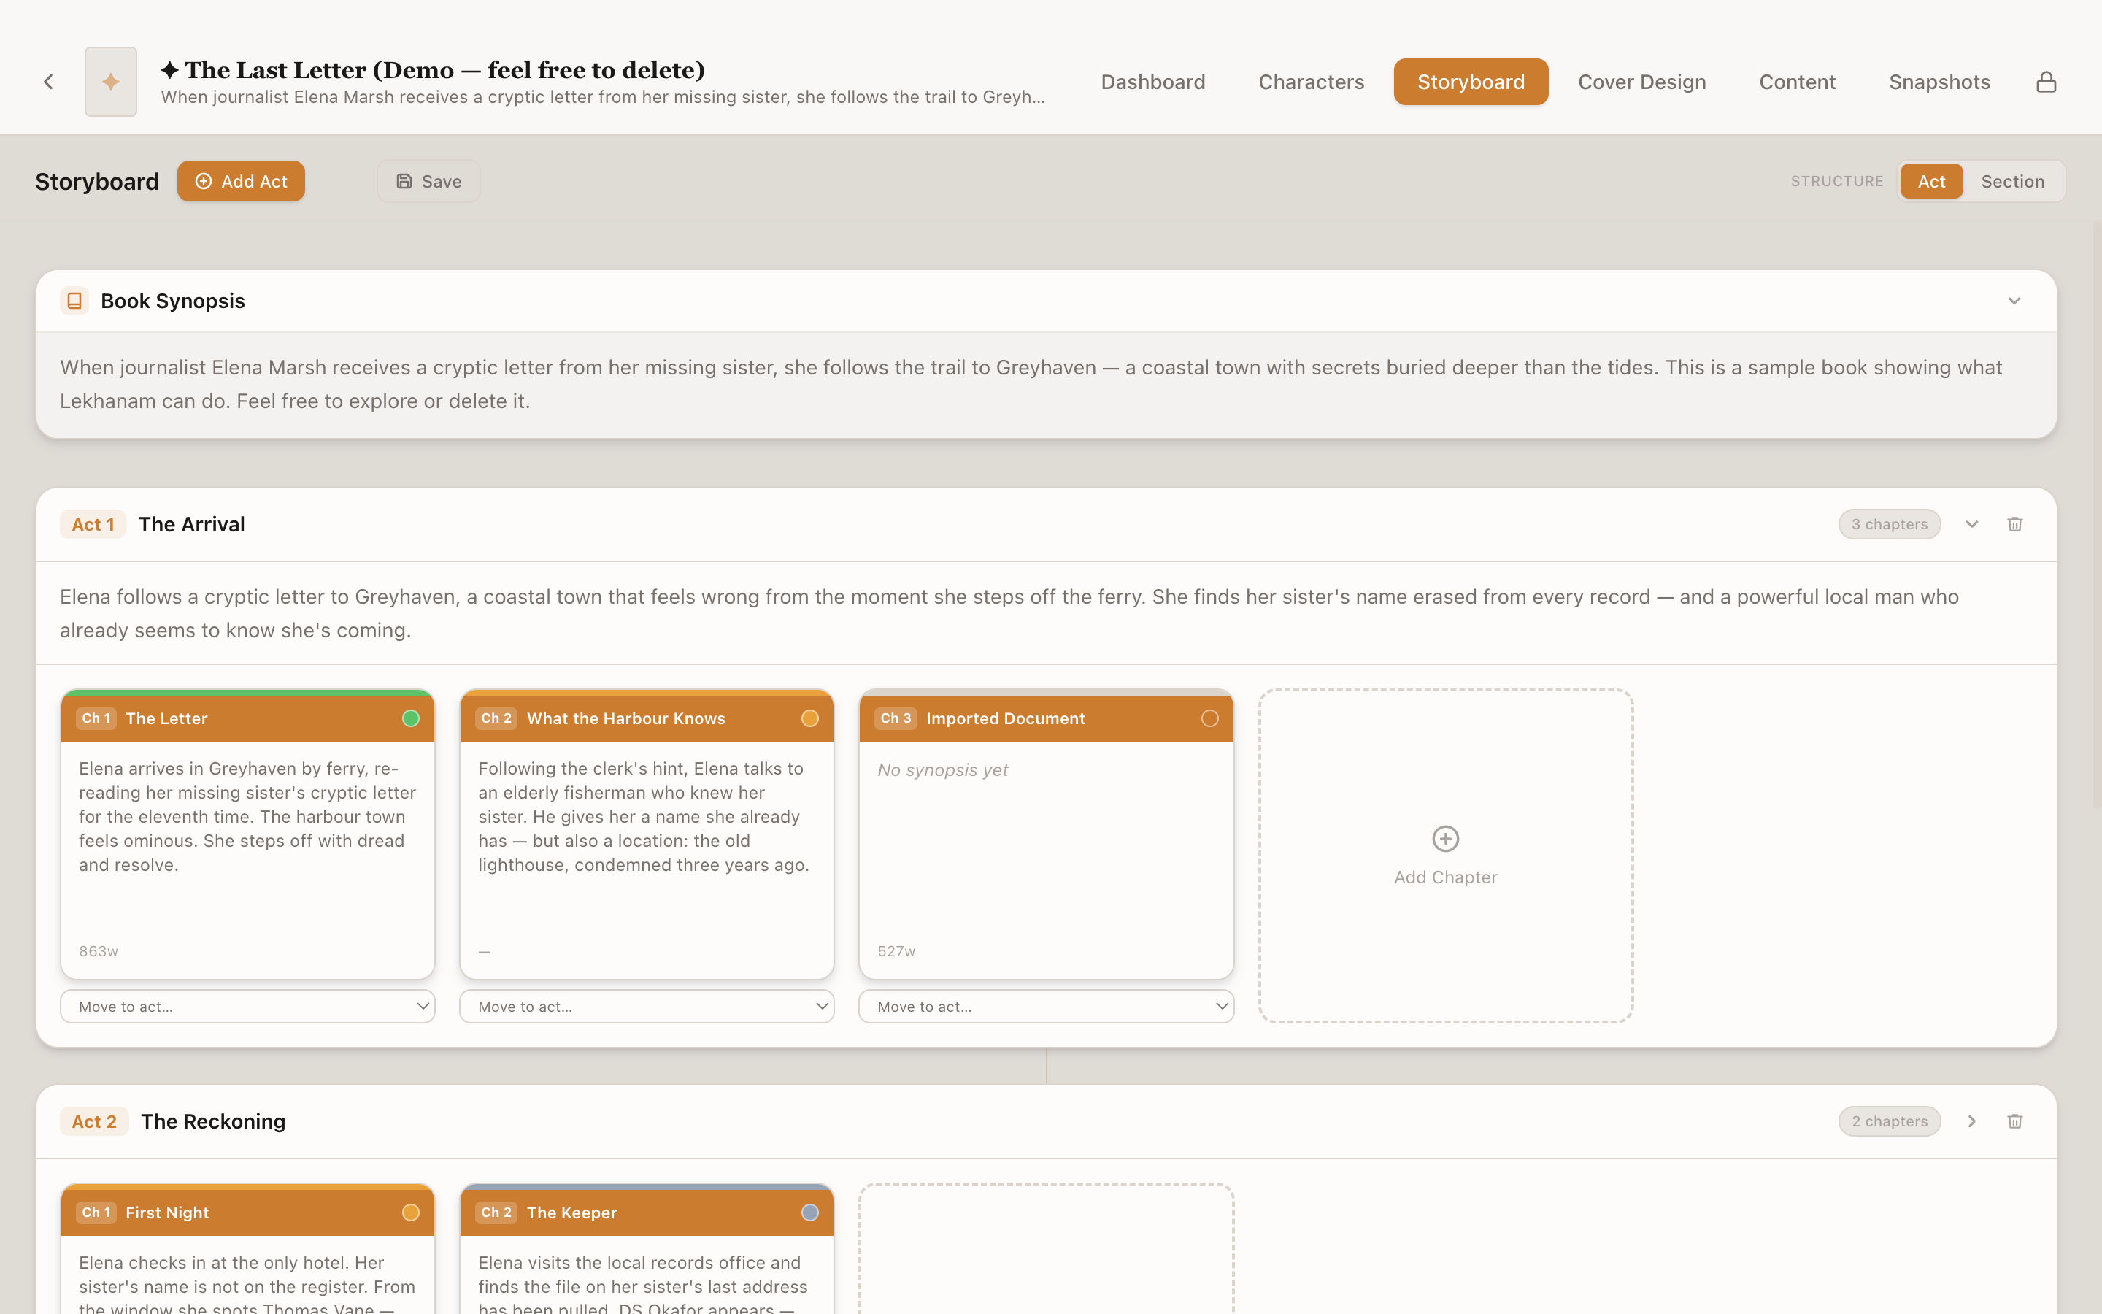Viewport: 2102px width, 1314px height.
Task: Toggle the status circle on The Letter chapter
Action: click(410, 718)
